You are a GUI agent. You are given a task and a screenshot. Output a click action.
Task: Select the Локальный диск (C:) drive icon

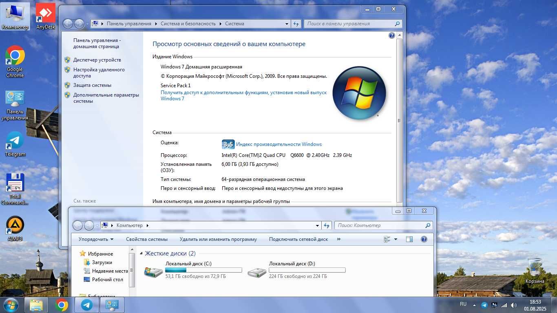click(x=153, y=272)
